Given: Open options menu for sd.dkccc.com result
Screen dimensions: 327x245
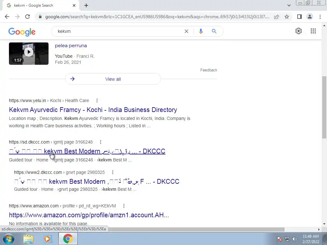Looking at the screenshot, I should 101,142.
